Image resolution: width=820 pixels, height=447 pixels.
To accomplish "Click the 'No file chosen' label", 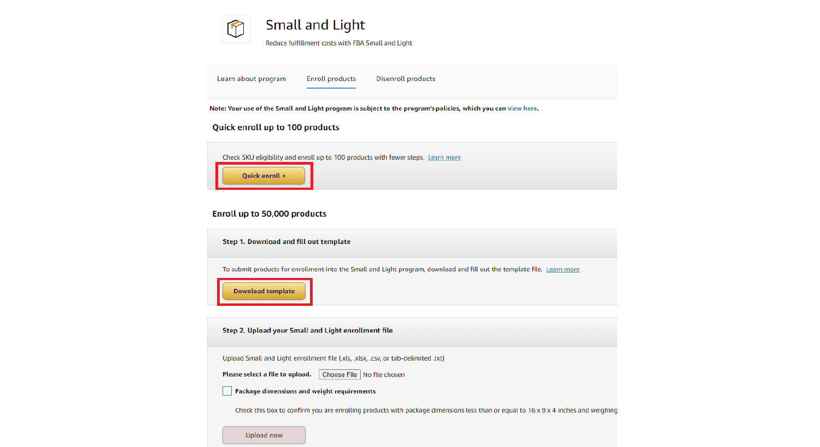I will (384, 375).
